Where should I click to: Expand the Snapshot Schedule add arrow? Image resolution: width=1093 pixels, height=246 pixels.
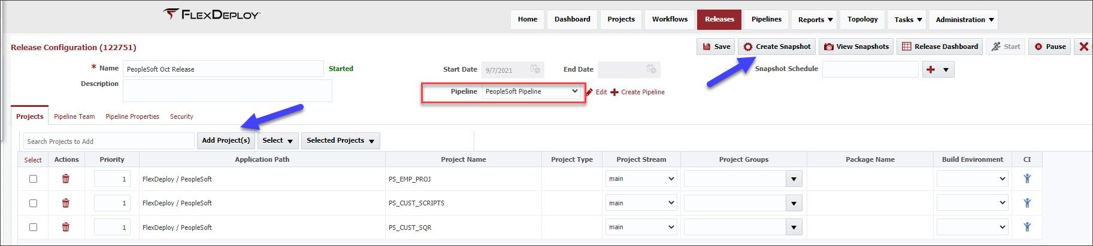tap(946, 69)
